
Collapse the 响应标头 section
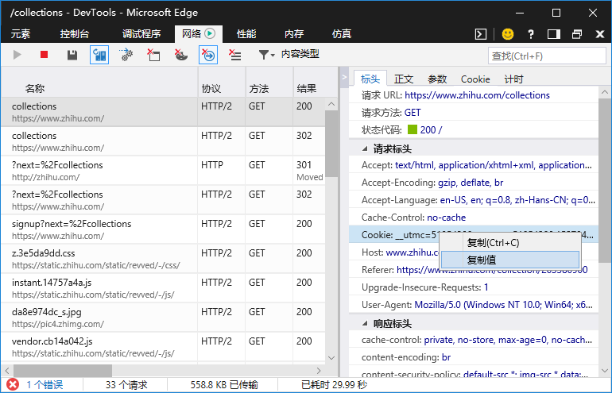coord(365,323)
